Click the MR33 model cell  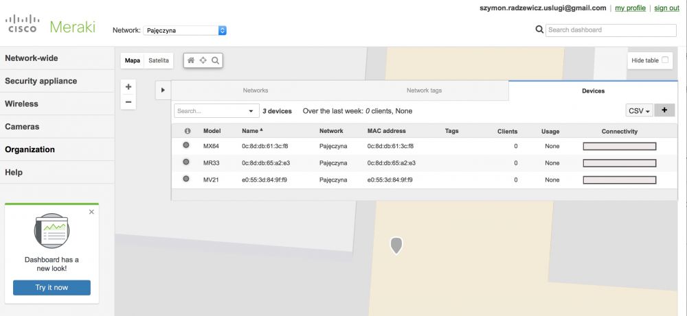(211, 163)
